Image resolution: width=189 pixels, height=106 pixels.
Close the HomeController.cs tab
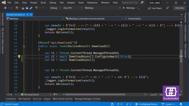[x=31, y=15]
